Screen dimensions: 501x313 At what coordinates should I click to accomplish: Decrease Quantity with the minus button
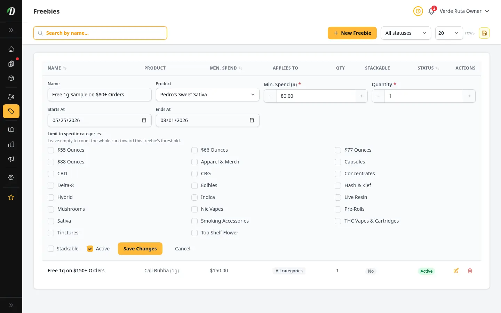pos(378,96)
